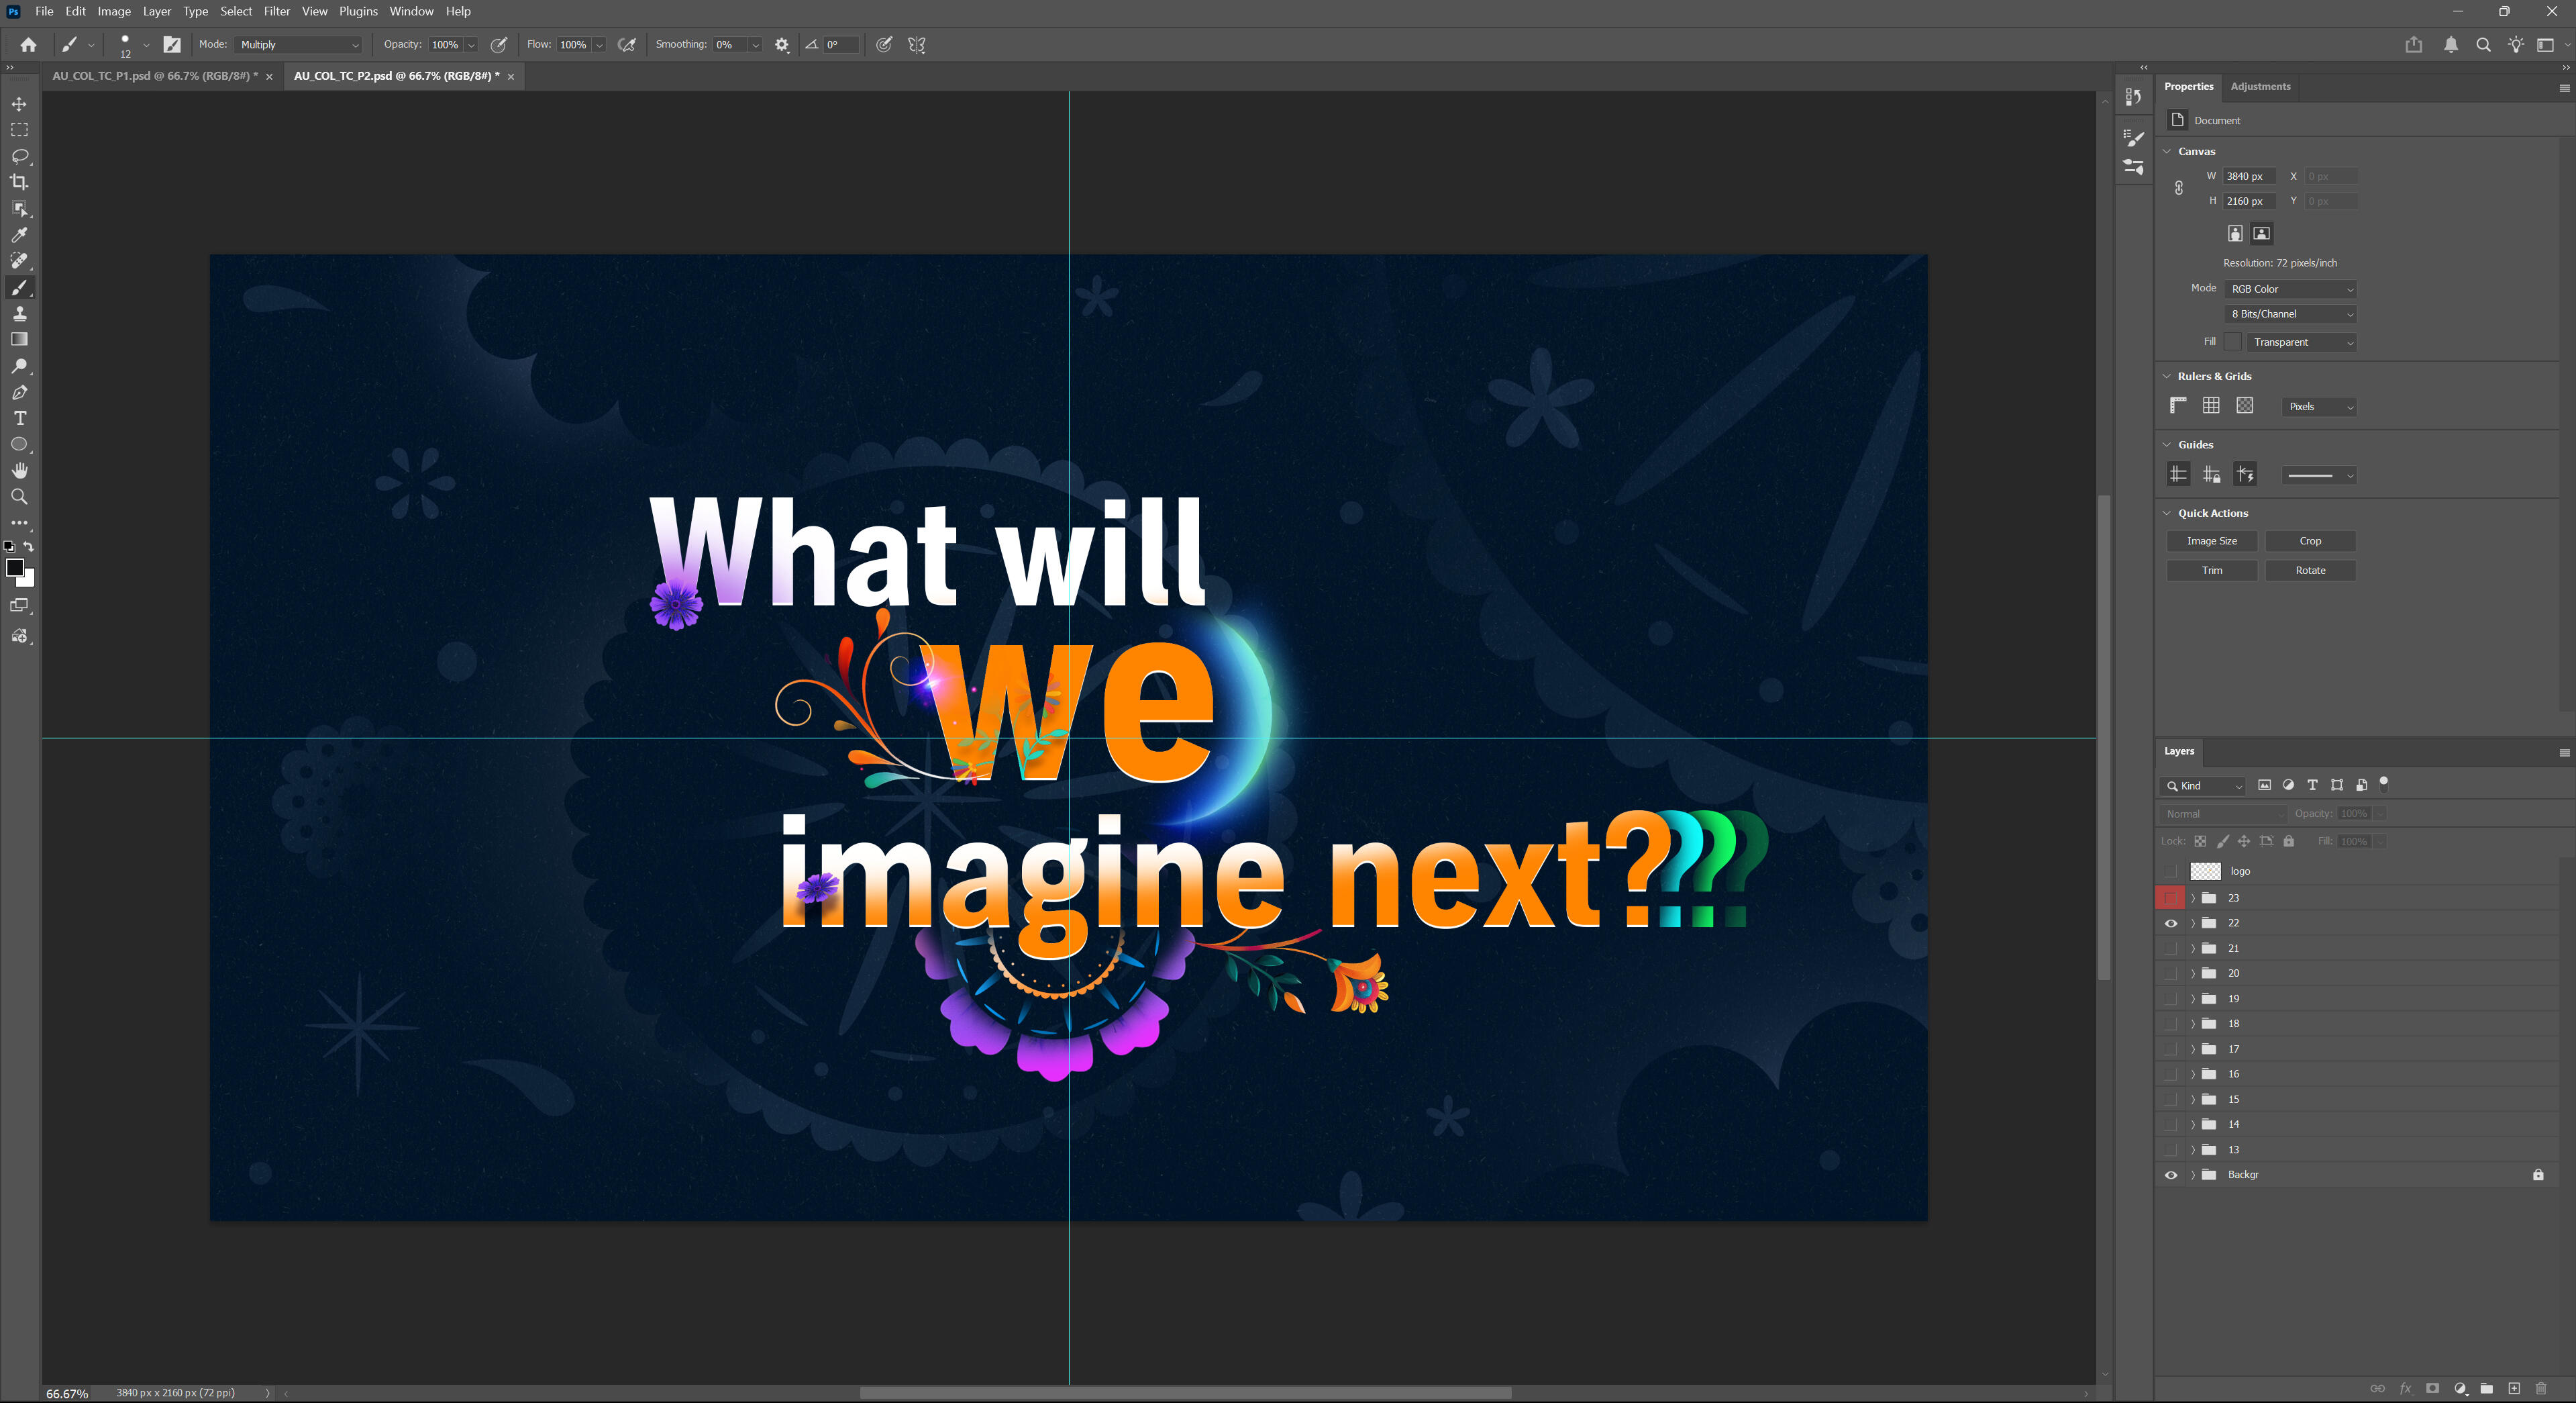Select the Move tool

coord(19,104)
